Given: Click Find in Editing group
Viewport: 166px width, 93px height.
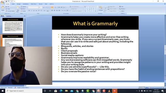Looking at the screenshot, I should (x=121, y=6).
